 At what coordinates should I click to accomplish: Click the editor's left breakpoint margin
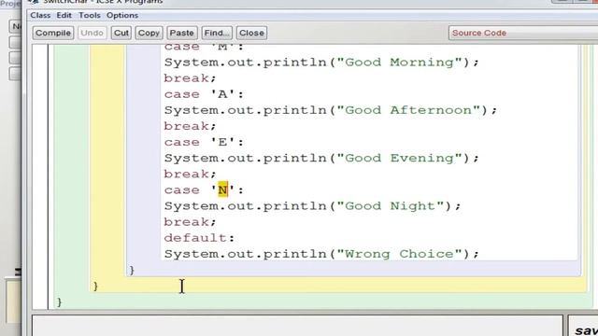click(x=40, y=176)
